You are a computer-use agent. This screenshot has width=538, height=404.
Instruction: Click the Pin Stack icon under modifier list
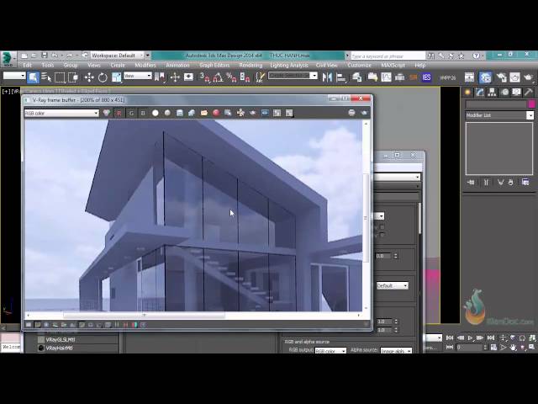coord(472,182)
